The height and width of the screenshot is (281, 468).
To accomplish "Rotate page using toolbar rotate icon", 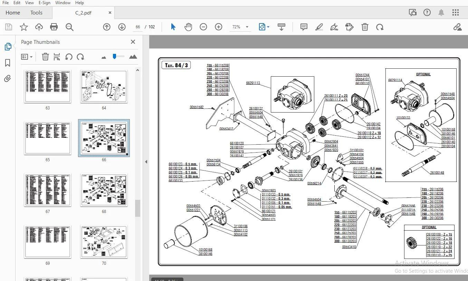I will click(x=380, y=27).
